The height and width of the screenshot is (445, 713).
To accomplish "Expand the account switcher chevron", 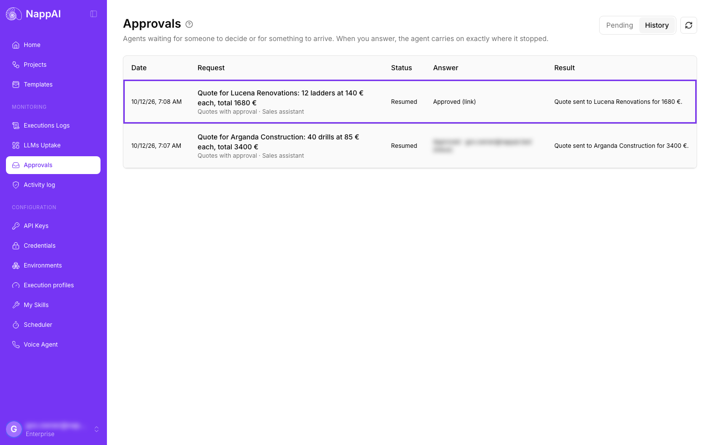I will click(97, 429).
